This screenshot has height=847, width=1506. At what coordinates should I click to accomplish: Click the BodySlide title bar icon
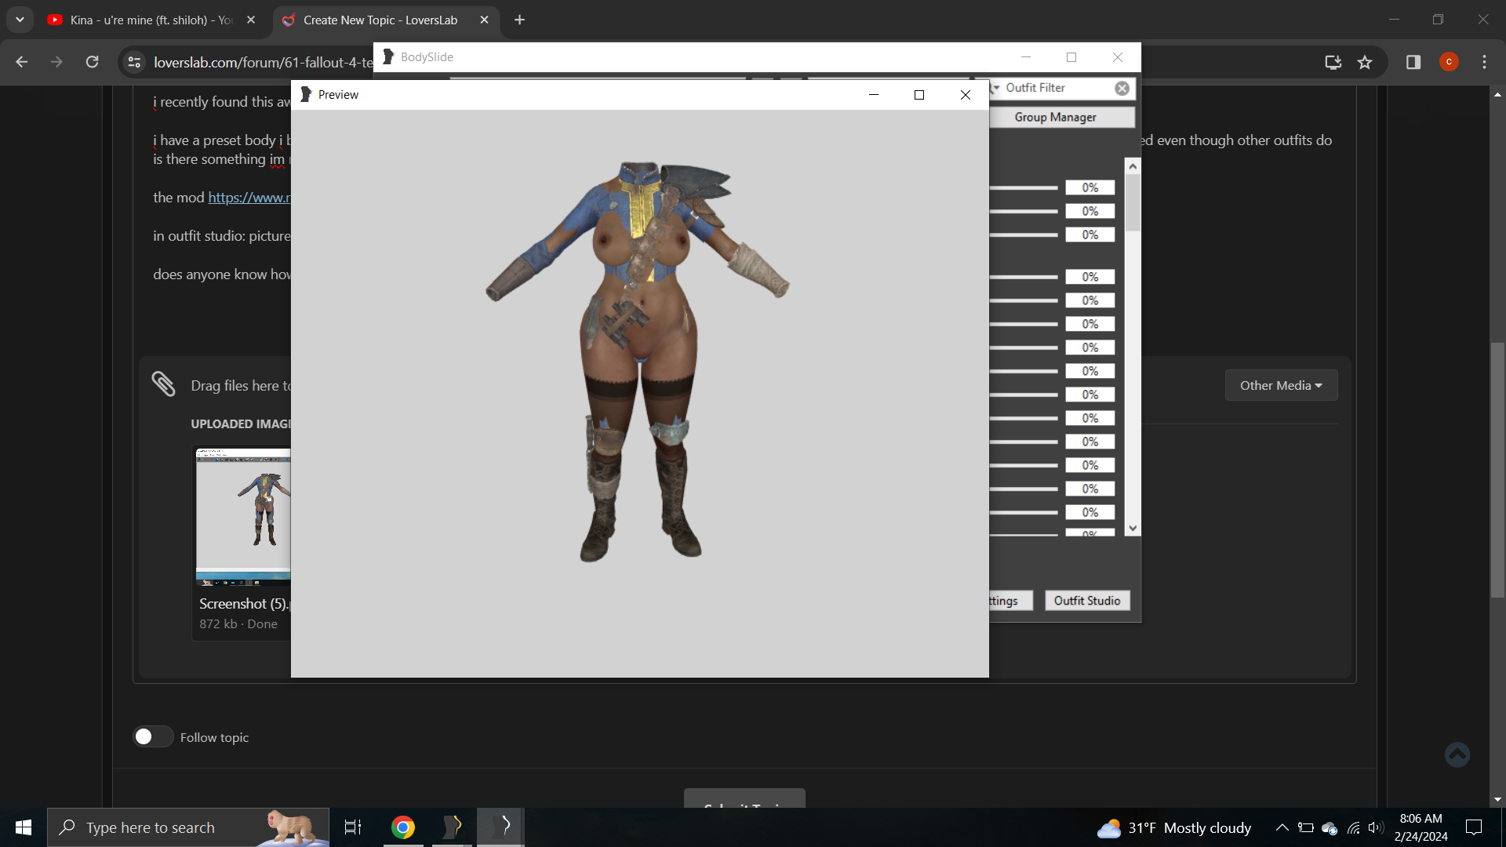click(387, 56)
